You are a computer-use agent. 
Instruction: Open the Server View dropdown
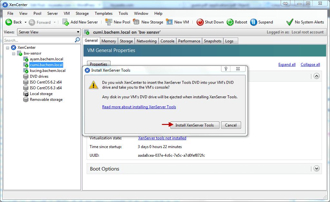click(49, 32)
